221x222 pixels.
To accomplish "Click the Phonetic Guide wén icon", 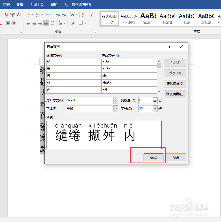I will (12, 15).
